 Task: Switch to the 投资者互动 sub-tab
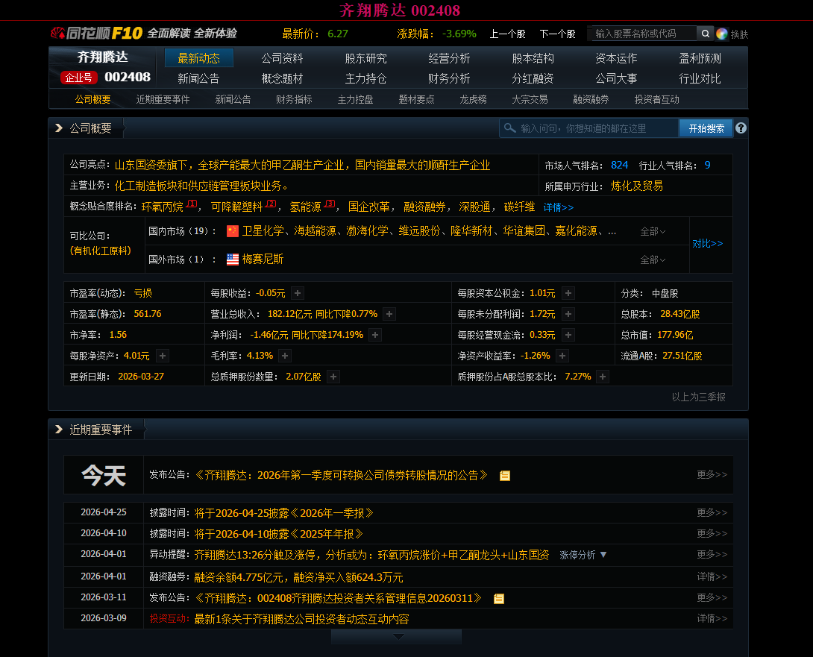point(656,99)
